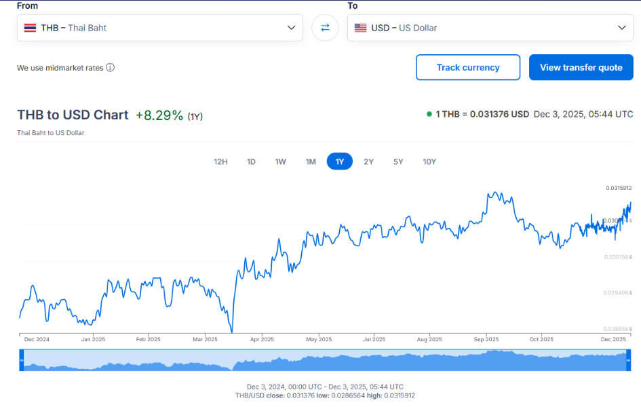
Task: Show the 10Y chart range
Action: click(429, 161)
